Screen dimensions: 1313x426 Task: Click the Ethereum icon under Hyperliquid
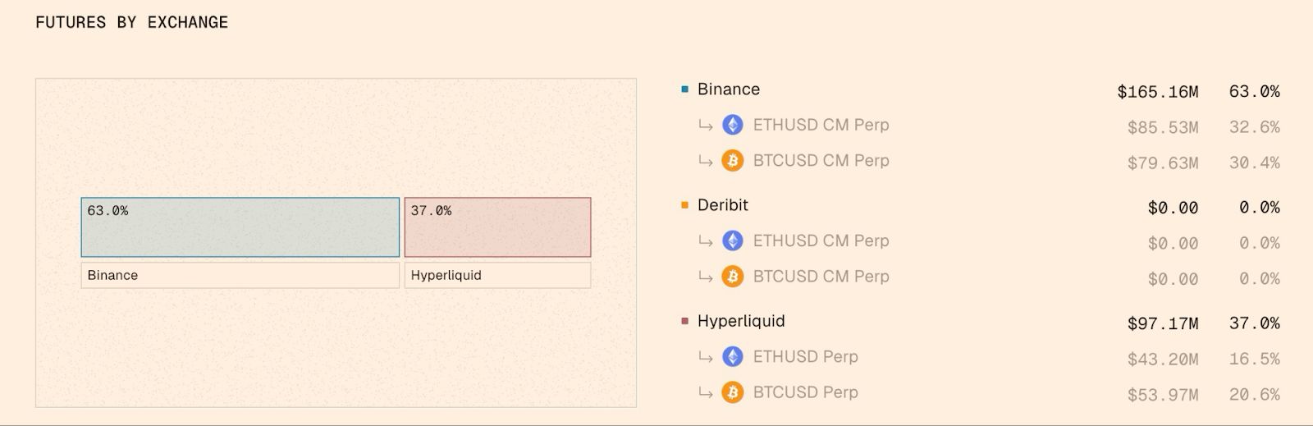point(732,356)
